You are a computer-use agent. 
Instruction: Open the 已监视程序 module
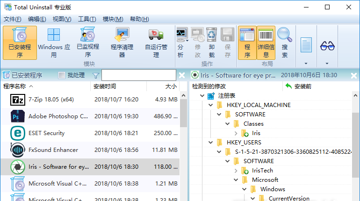pos(88,43)
